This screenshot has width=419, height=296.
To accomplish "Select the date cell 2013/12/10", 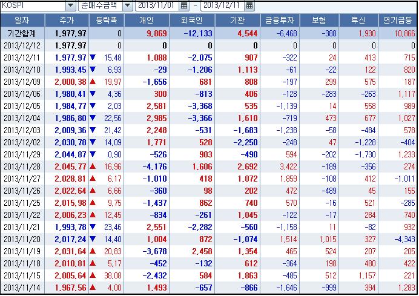I will coord(22,70).
